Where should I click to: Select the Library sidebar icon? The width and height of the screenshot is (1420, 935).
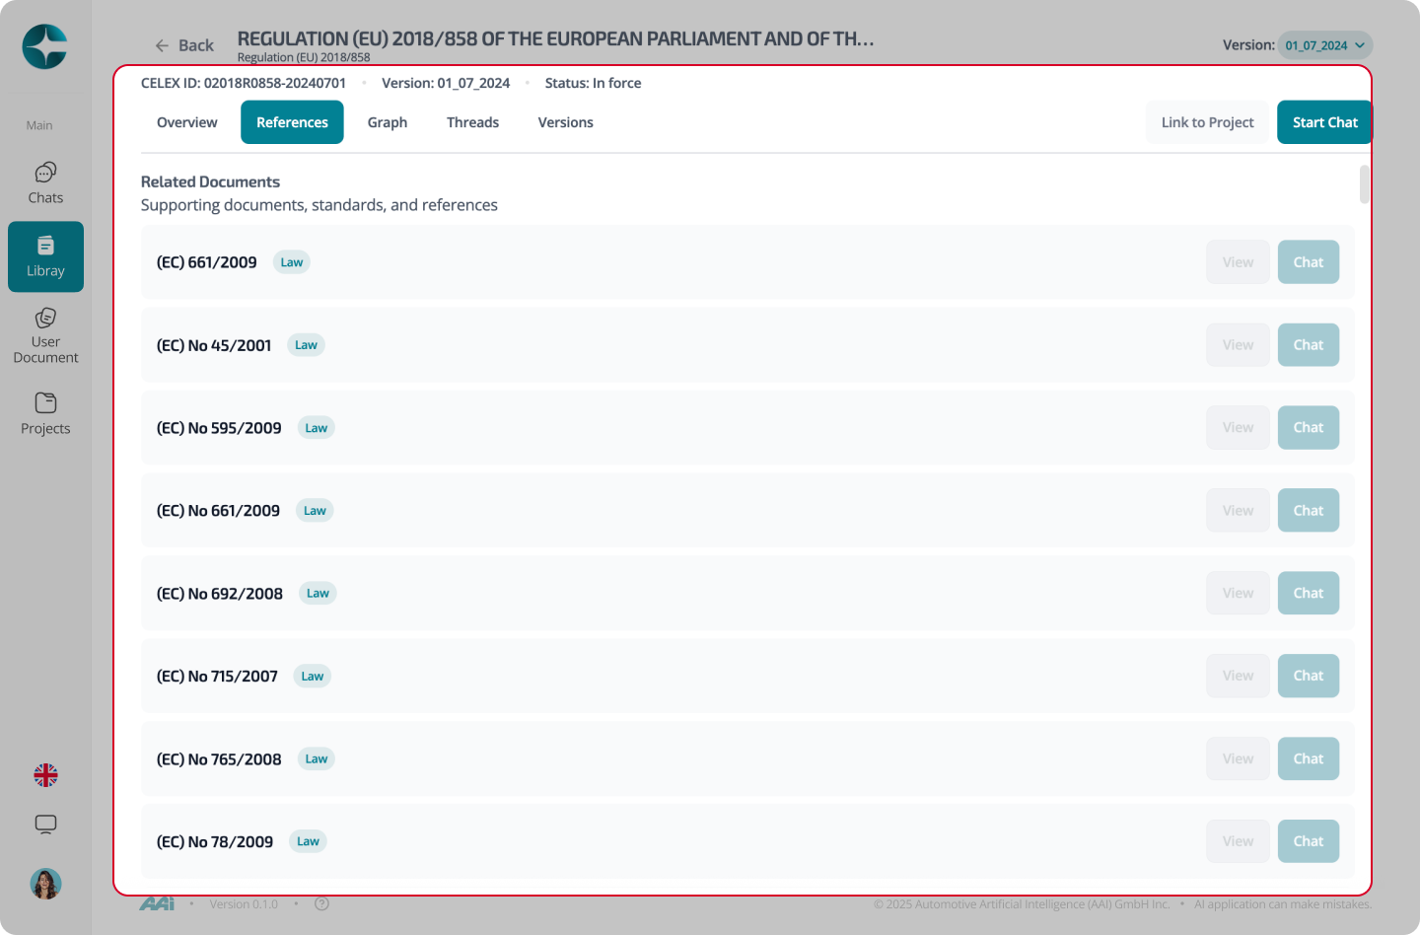pos(45,246)
